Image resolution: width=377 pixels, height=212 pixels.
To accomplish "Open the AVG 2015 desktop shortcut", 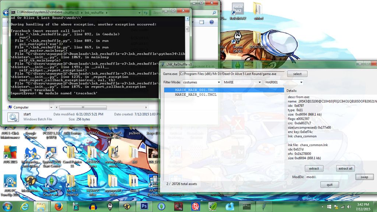I will [10, 155].
